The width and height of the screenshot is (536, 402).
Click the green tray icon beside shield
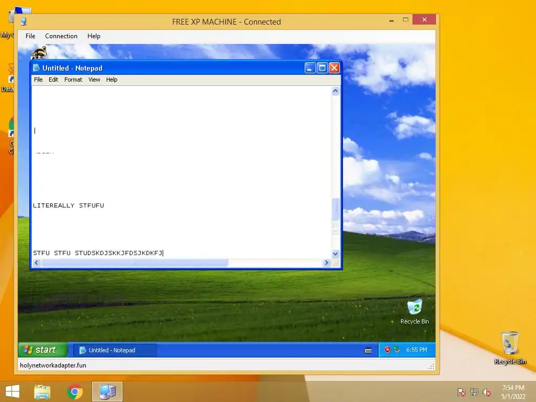pos(397,349)
